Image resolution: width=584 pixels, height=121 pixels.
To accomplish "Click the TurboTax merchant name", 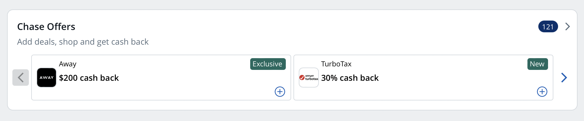I will [336, 64].
